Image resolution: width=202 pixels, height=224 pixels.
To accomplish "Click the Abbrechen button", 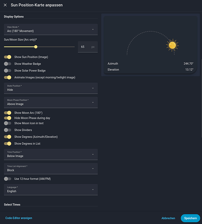I will (x=168, y=218).
